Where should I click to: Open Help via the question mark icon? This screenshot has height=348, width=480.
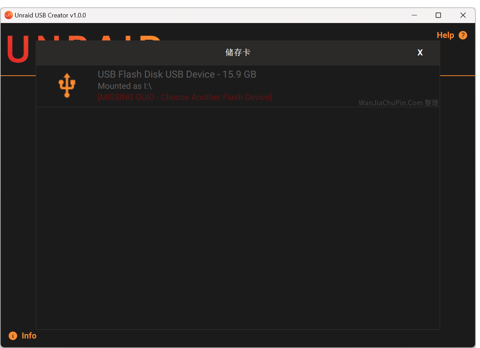463,35
